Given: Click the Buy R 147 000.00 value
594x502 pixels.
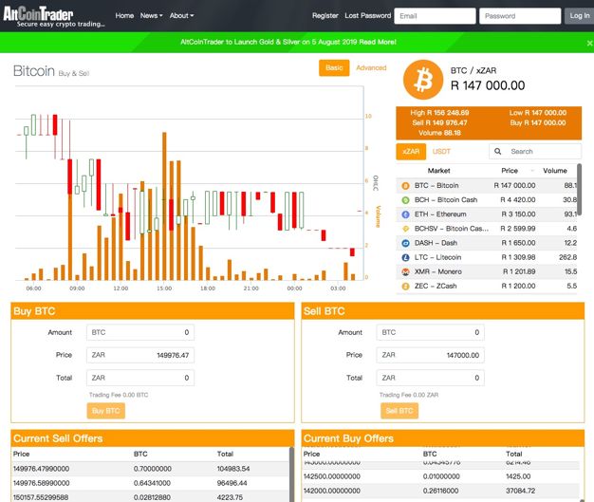Looking at the screenshot, I should pyautogui.click(x=538, y=122).
